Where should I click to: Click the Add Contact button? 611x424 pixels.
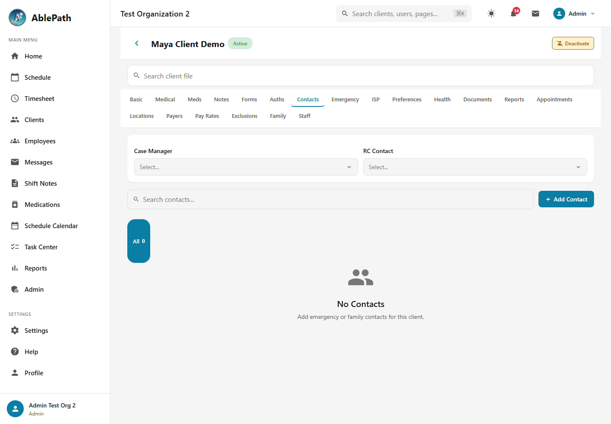pyautogui.click(x=566, y=199)
